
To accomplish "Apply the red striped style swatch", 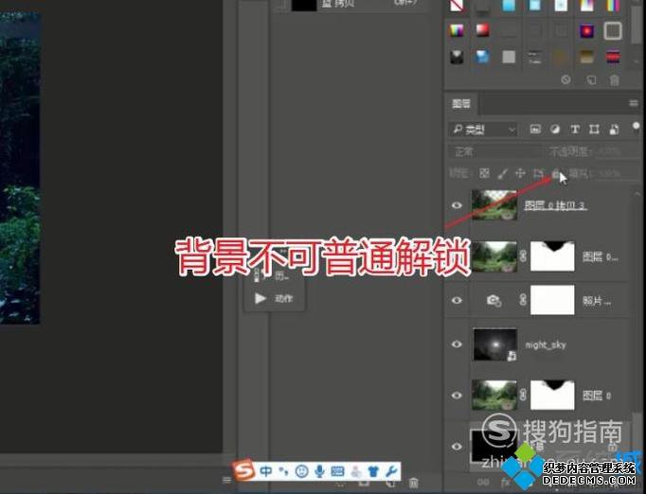I will click(x=613, y=57).
